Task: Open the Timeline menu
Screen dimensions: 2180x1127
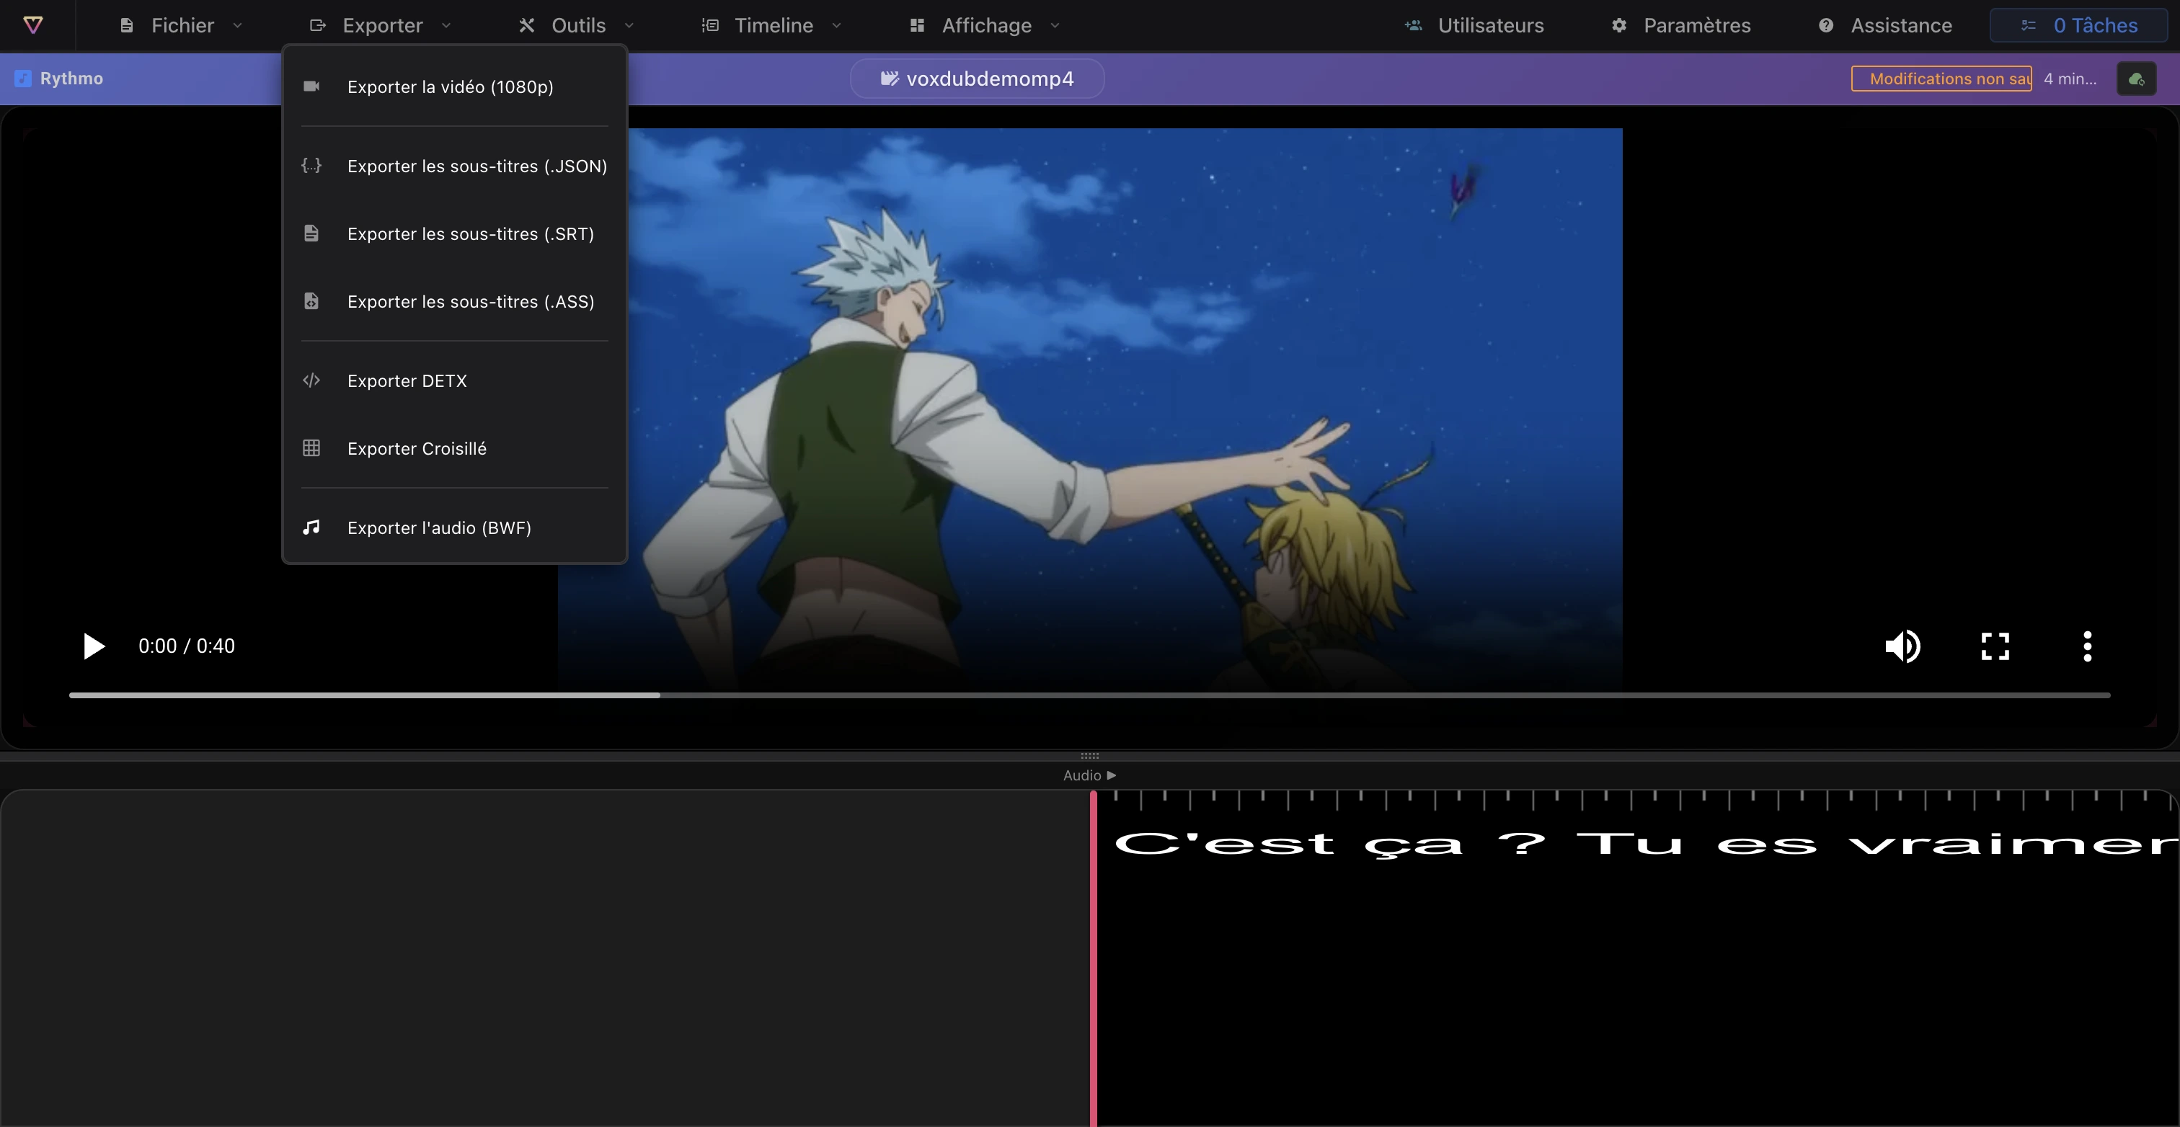Action: [772, 25]
